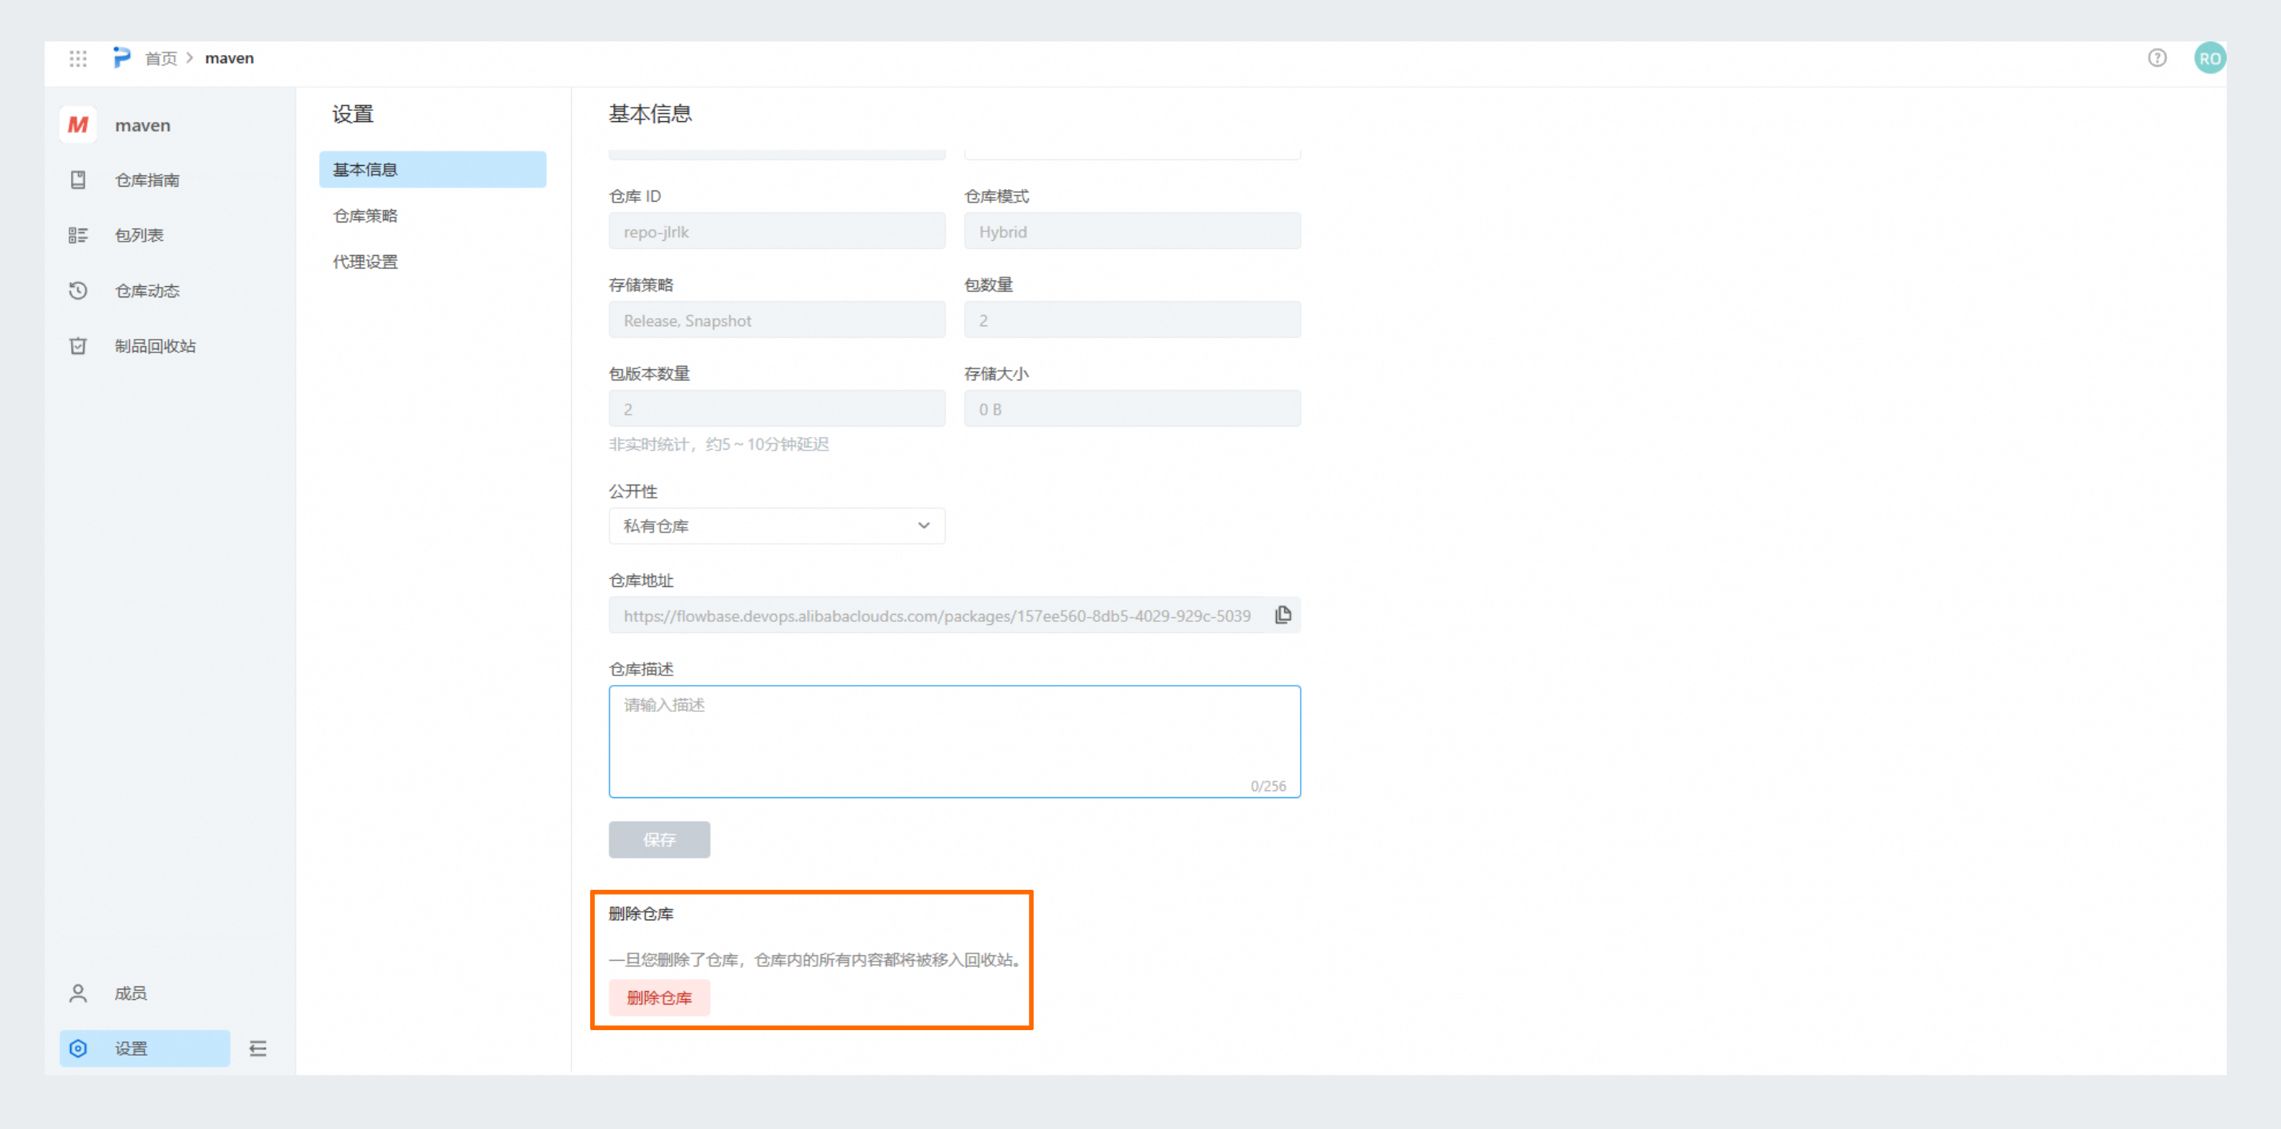Click the 非实时统计 delay hint text

coord(718,445)
